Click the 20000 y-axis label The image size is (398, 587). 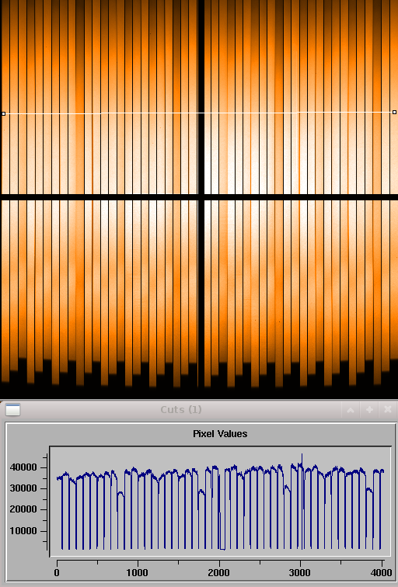click(x=23, y=509)
